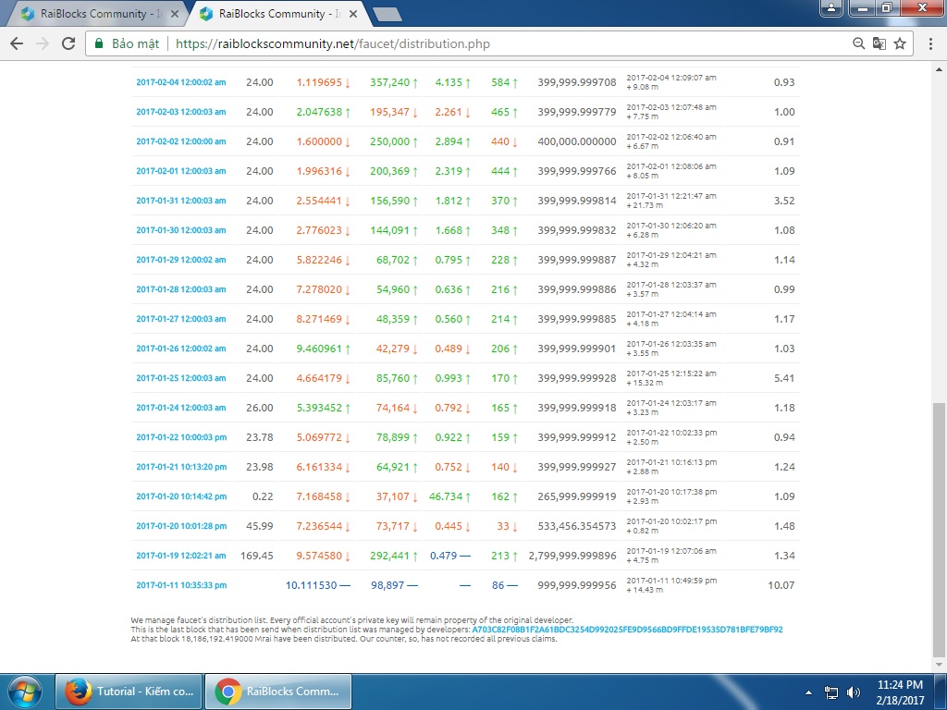Image resolution: width=947 pixels, height=710 pixels.
Task: Bookmark this page with the star icon
Action: coord(900,43)
